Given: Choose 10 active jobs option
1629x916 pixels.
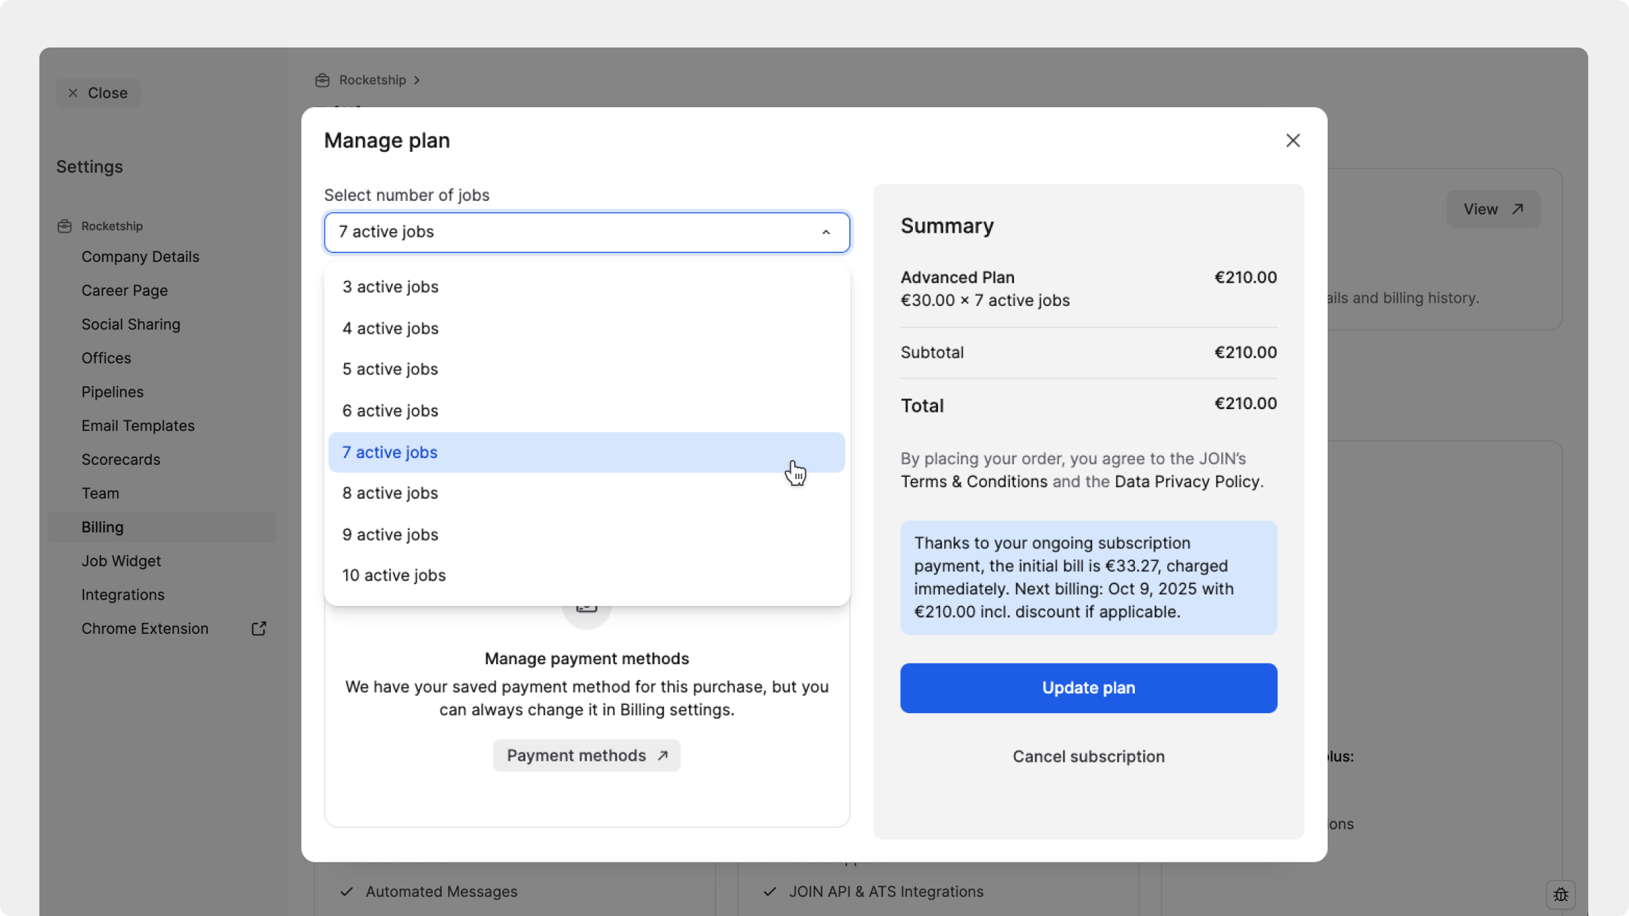Looking at the screenshot, I should 394,575.
